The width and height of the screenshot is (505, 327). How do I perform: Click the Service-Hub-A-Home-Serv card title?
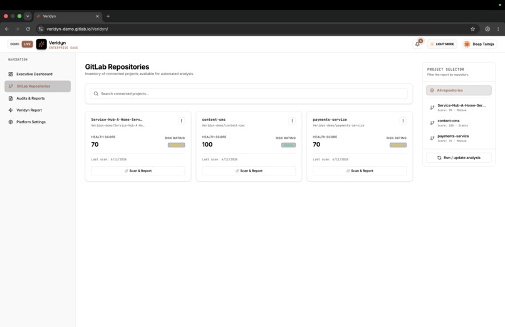pos(117,120)
